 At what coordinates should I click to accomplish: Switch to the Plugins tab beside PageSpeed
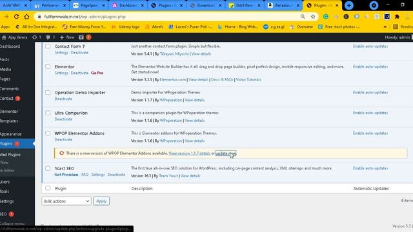(x=167, y=5)
